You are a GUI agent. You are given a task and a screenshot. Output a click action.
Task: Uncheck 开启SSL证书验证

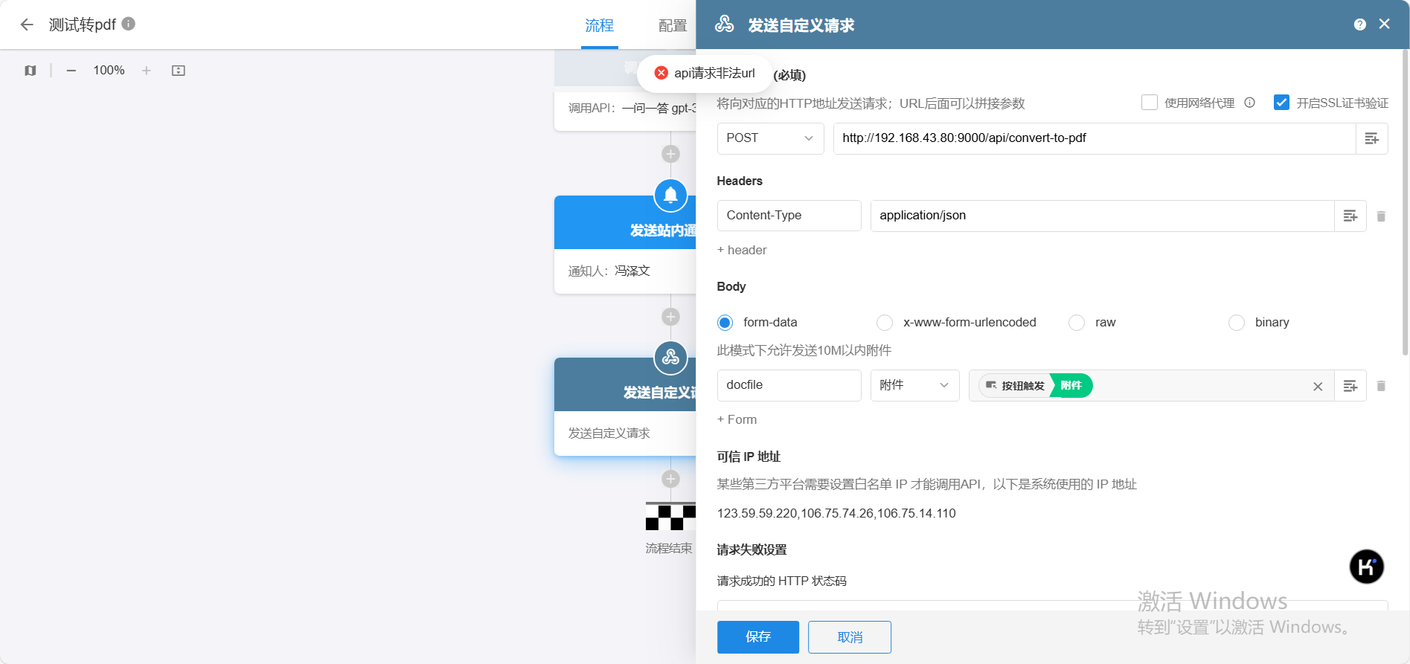pos(1281,103)
